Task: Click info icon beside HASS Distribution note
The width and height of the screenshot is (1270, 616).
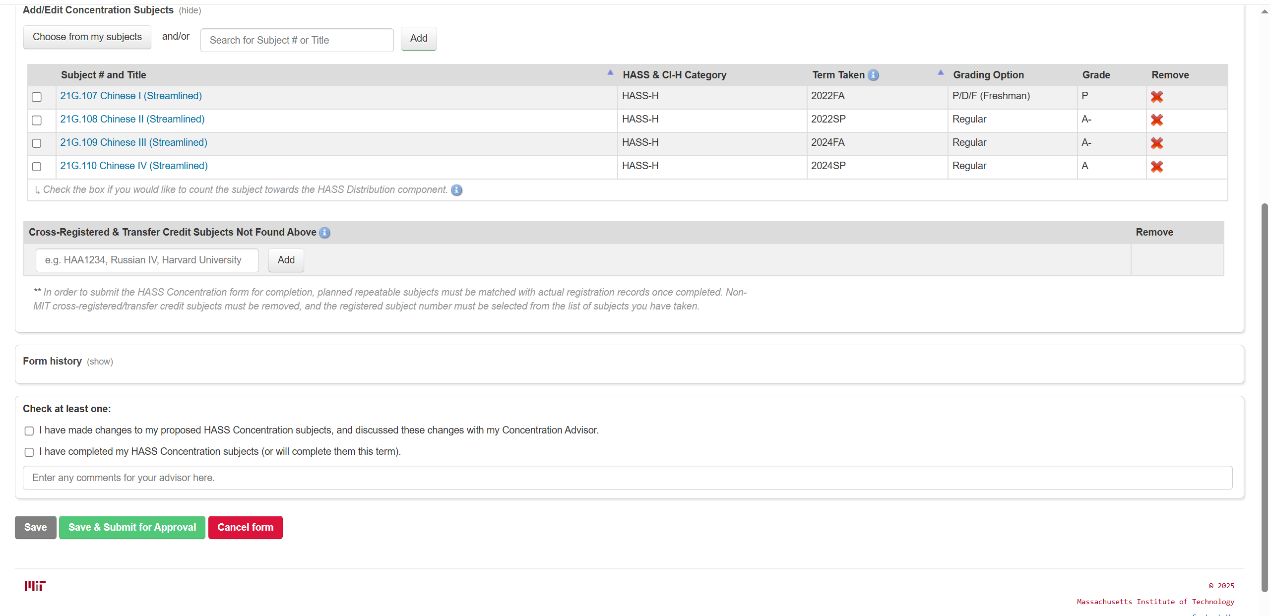Action: point(456,190)
